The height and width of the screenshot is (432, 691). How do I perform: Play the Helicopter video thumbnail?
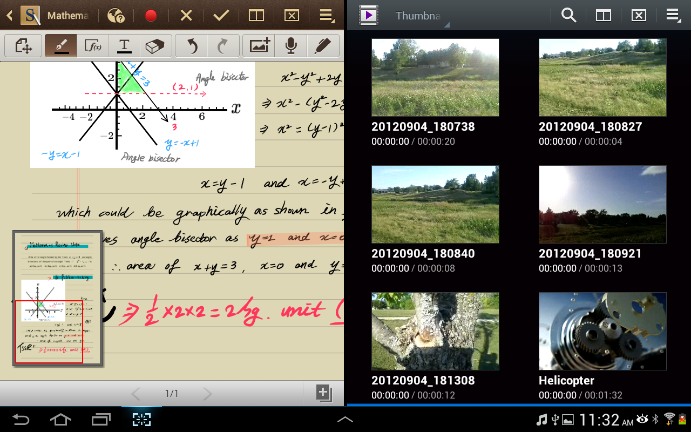[602, 331]
